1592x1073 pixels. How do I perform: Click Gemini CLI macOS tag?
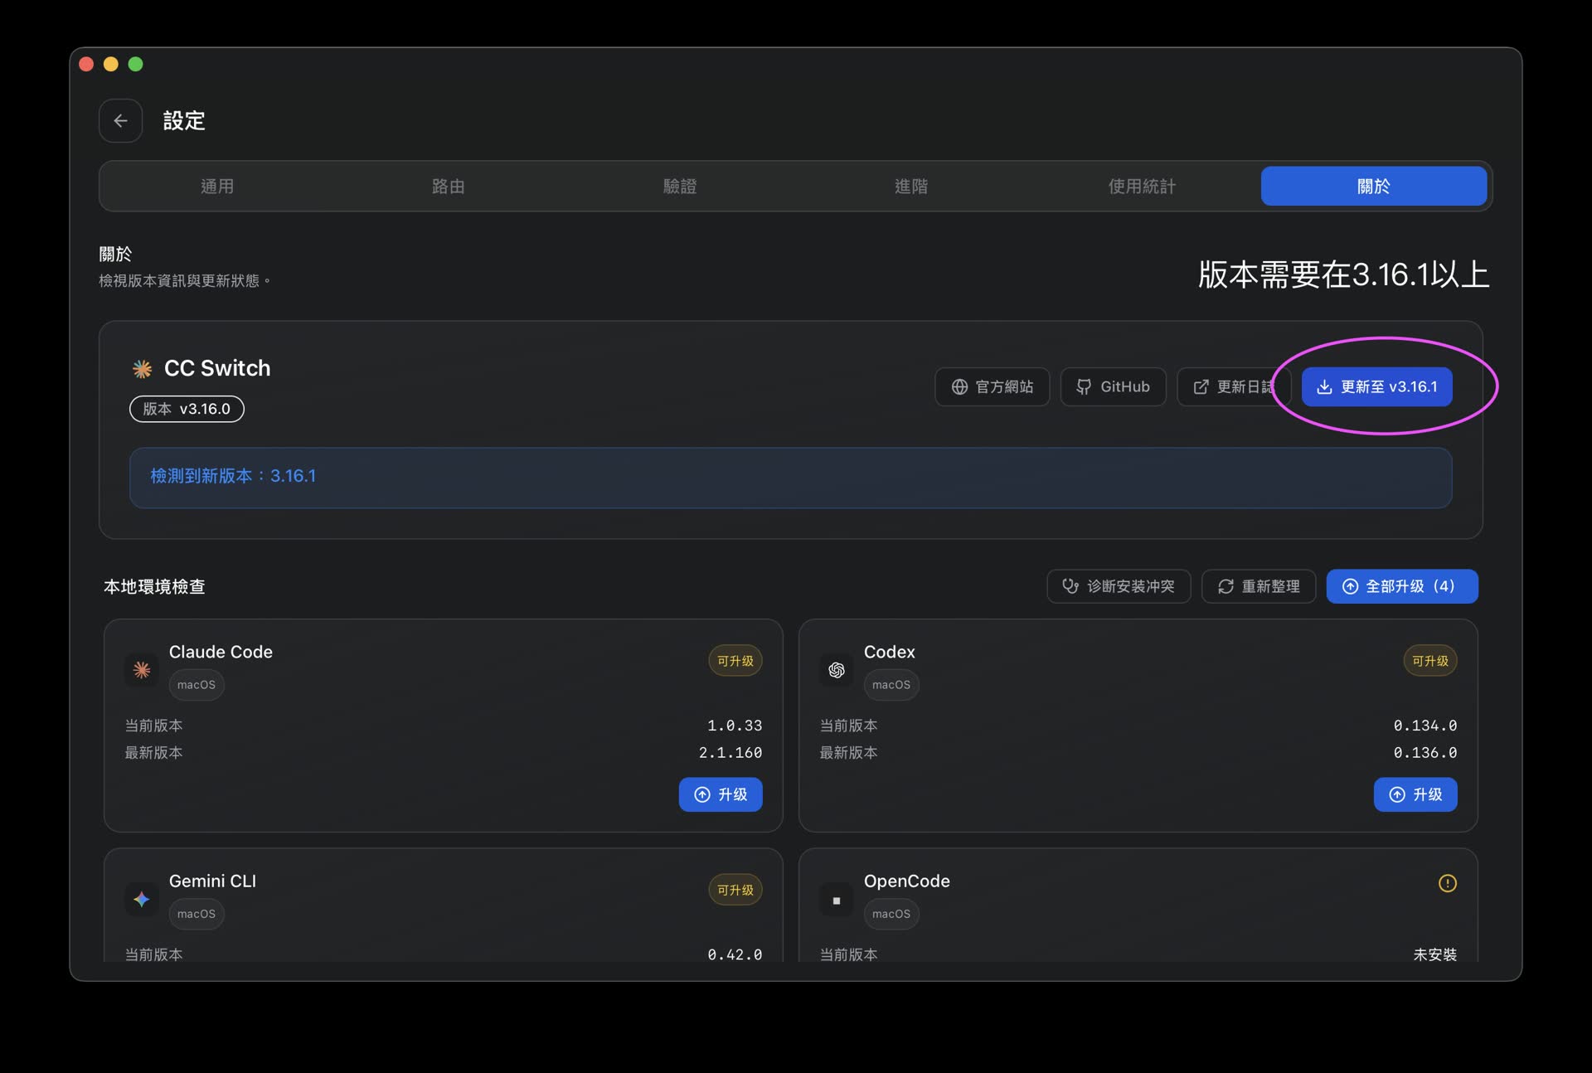[x=197, y=914]
